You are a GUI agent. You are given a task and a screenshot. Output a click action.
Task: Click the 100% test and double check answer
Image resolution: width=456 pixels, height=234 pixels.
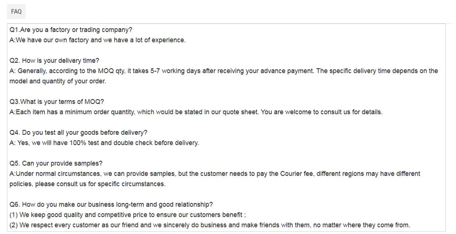(104, 143)
